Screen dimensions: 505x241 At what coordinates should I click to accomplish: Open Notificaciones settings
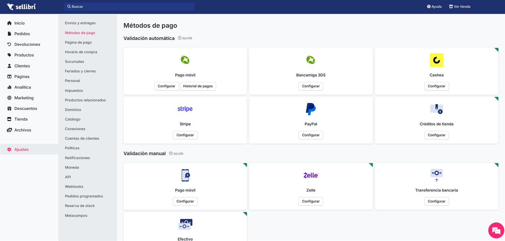pos(77,158)
